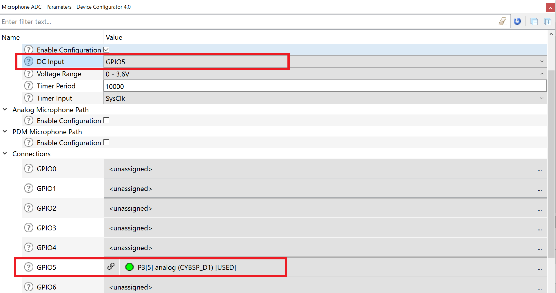Viewport: 556px width, 293px height.
Task: Click the ellipsis button for GPIO3
Action: (539, 230)
